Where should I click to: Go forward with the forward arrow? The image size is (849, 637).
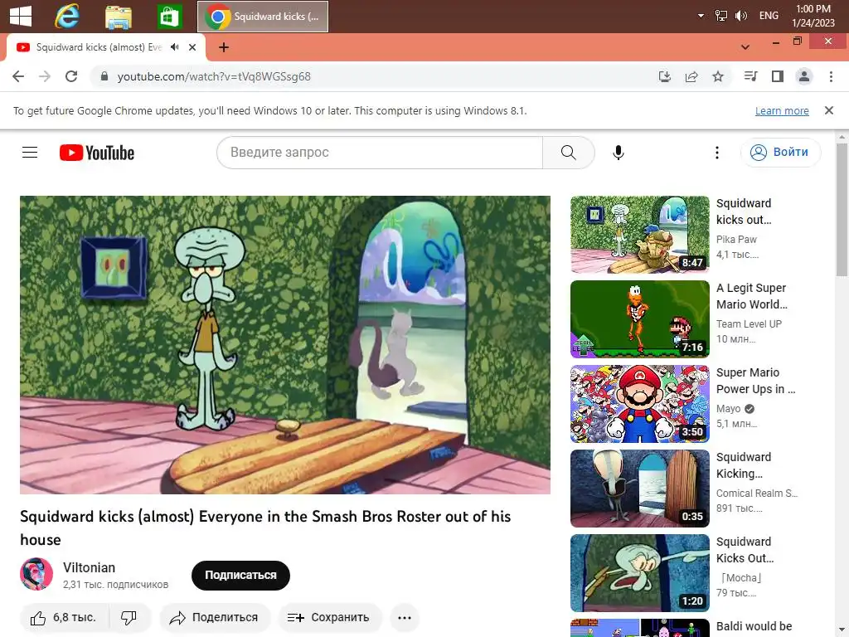[x=45, y=76]
